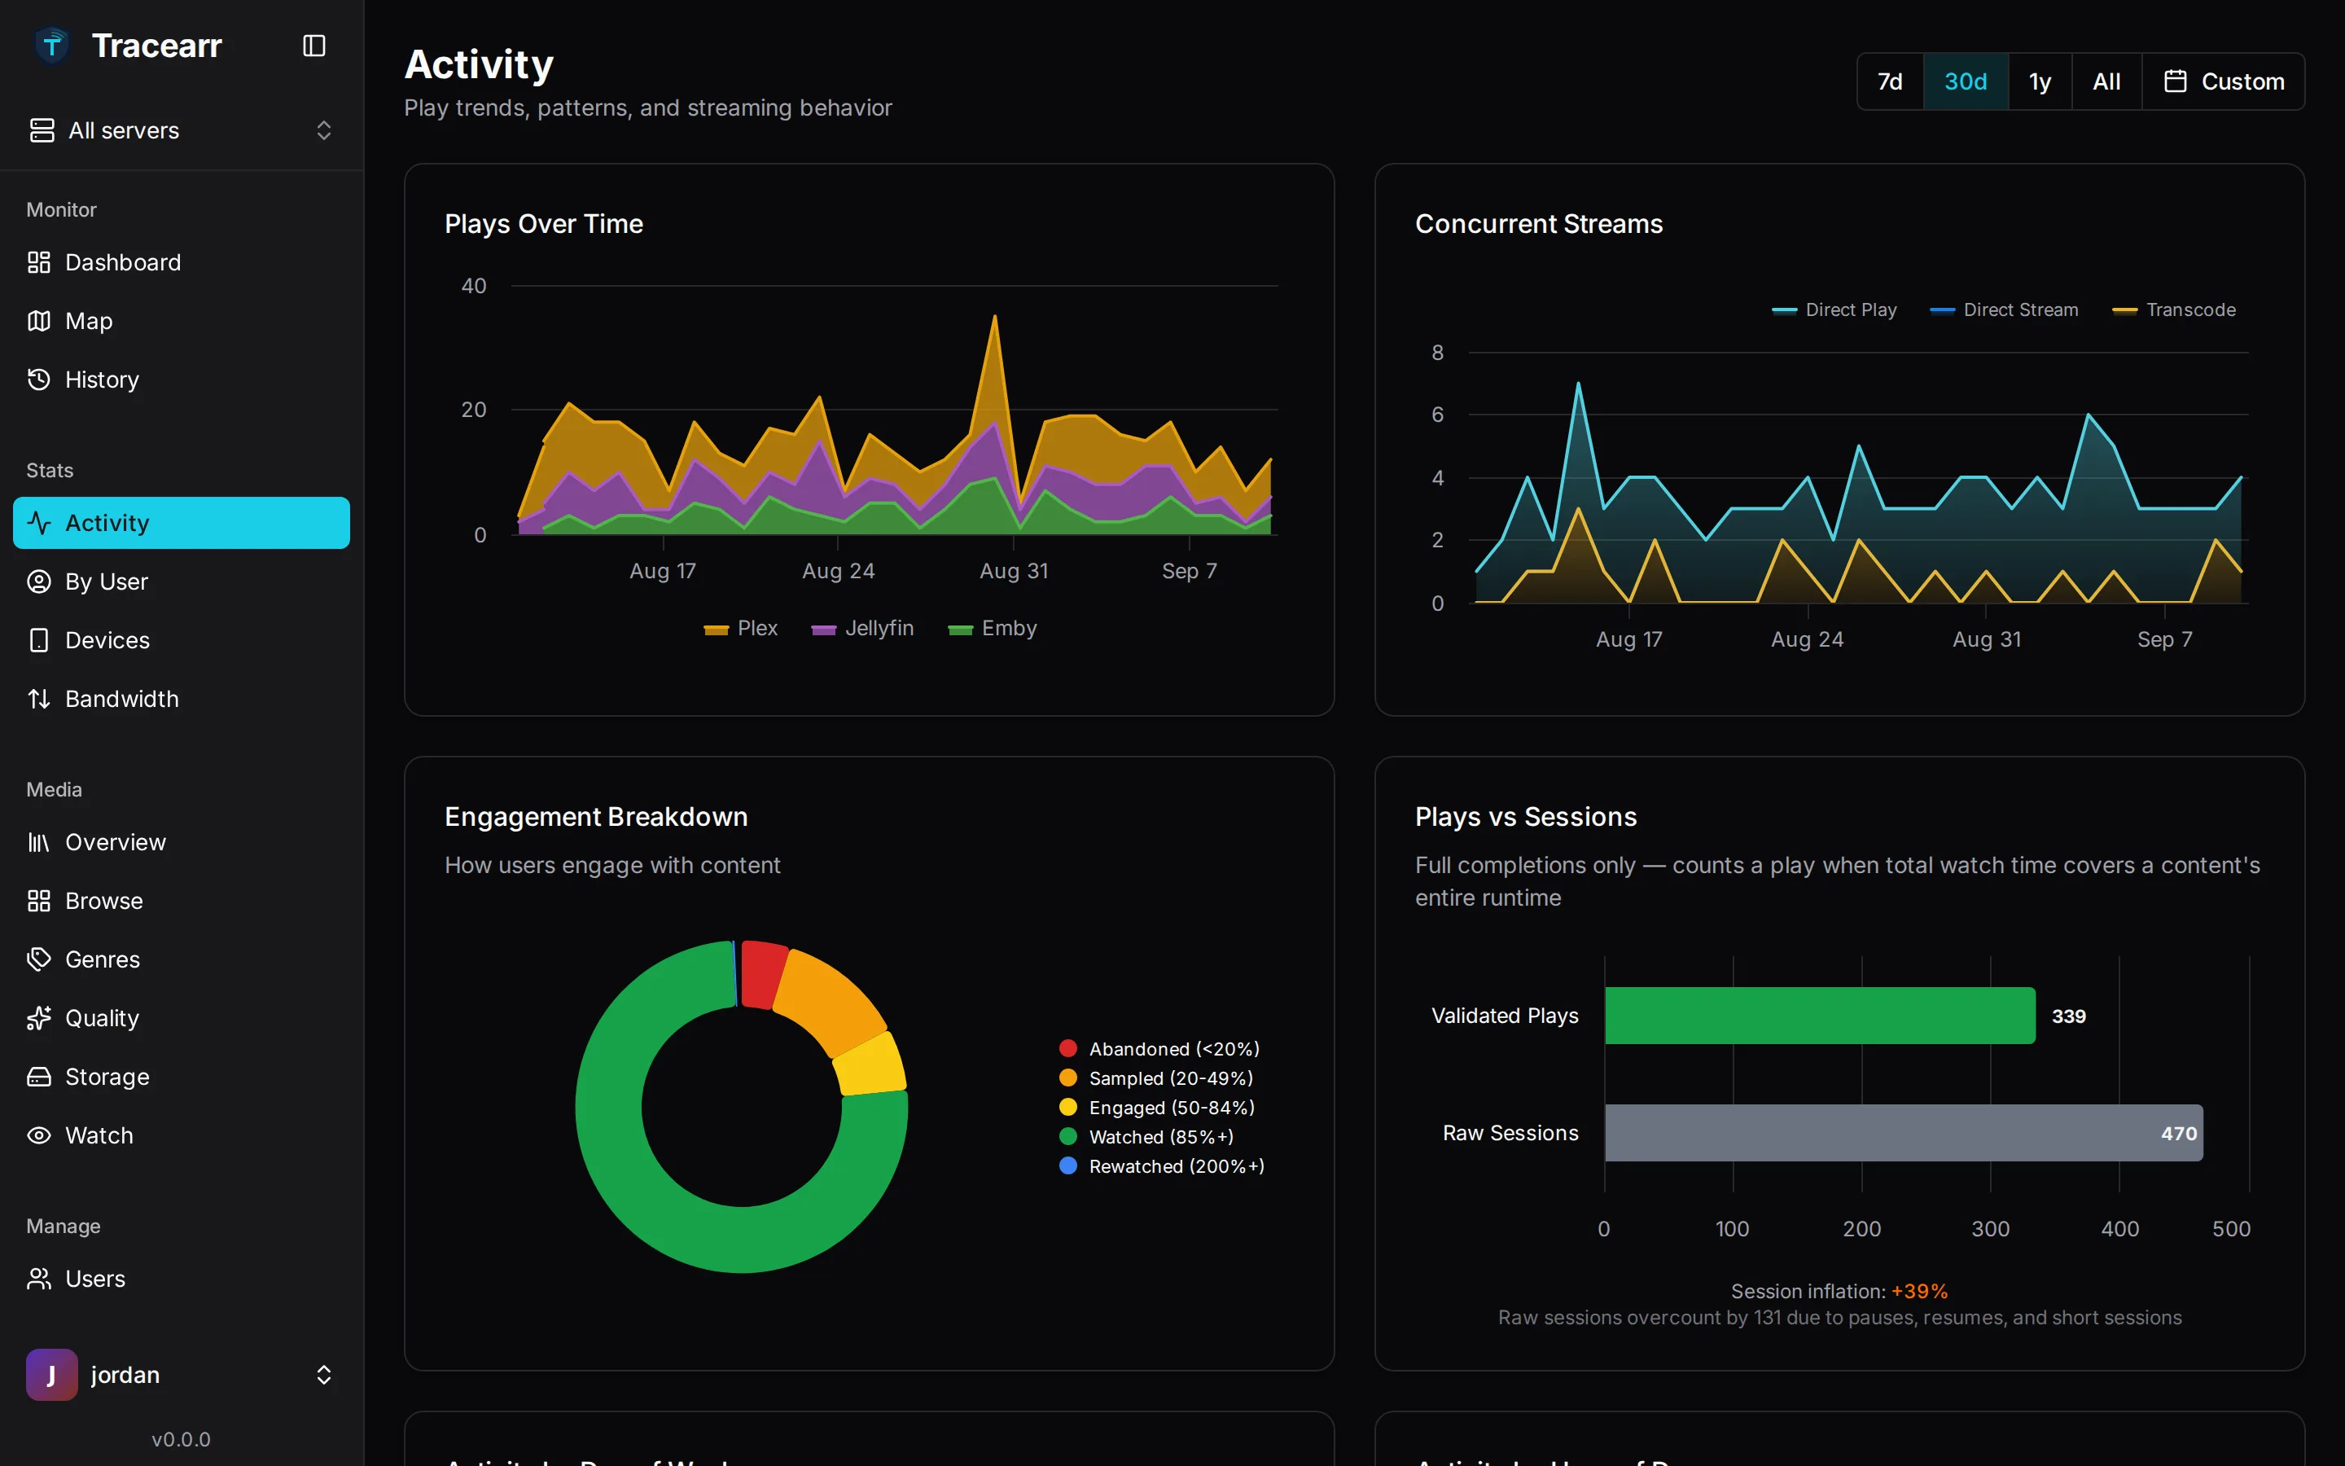Toggle Direct Play legend entry
2345x1466 pixels.
1834,310
